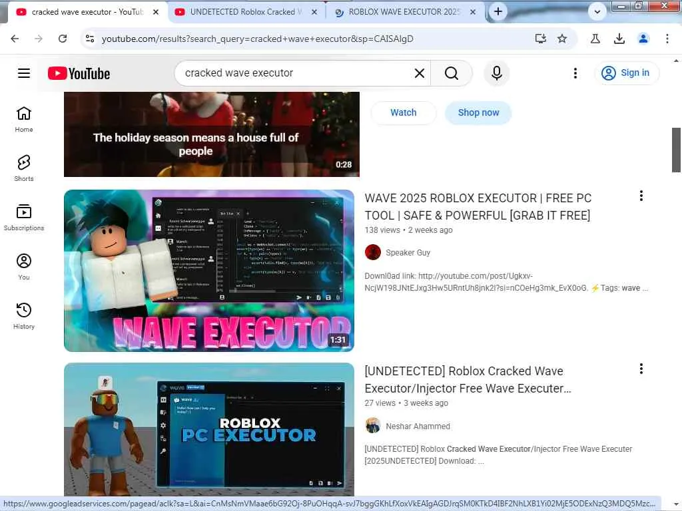682x511 pixels.
Task: Click the '138 views • 2 weeks ago' text
Action: click(408, 230)
